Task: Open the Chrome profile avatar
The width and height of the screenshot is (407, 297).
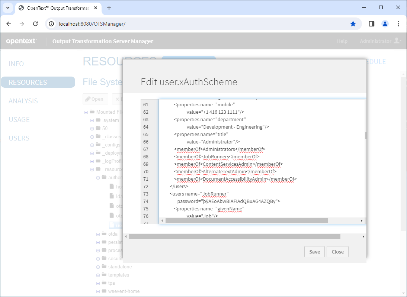Action: 385,24
